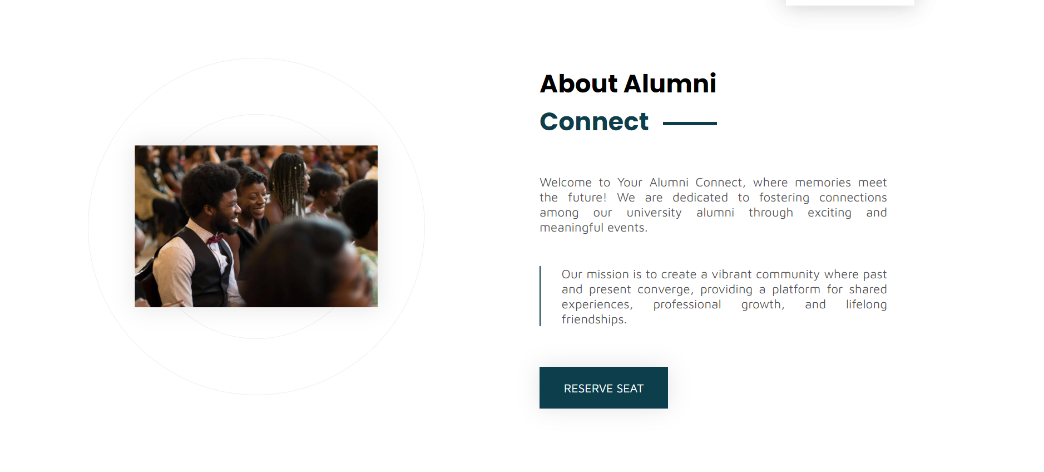Click the woman with braids in photo
Image resolution: width=1044 pixels, height=472 pixels.
click(x=289, y=178)
